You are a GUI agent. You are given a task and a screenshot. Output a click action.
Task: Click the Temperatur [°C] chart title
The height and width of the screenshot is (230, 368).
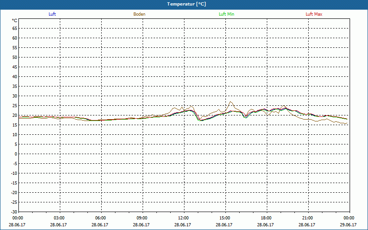pos(187,4)
